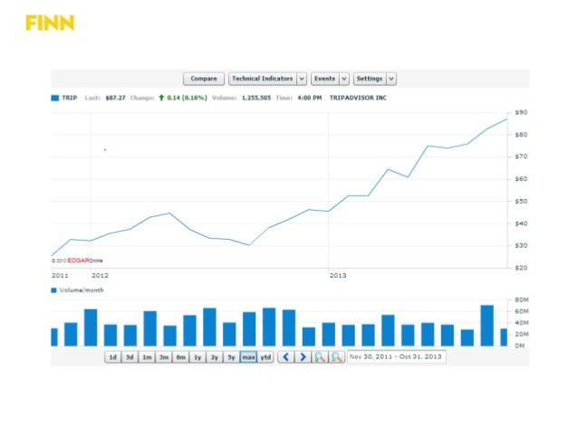Viewport: 578px width, 437px height.
Task: Click the first magnifier zoom icon
Action: click(x=319, y=357)
